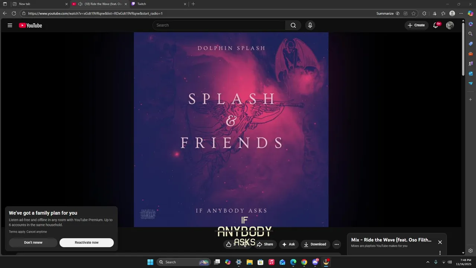Viewport: 476px width, 268px height.
Task: Open the YouTube account avatar menu
Action: [x=450, y=25]
